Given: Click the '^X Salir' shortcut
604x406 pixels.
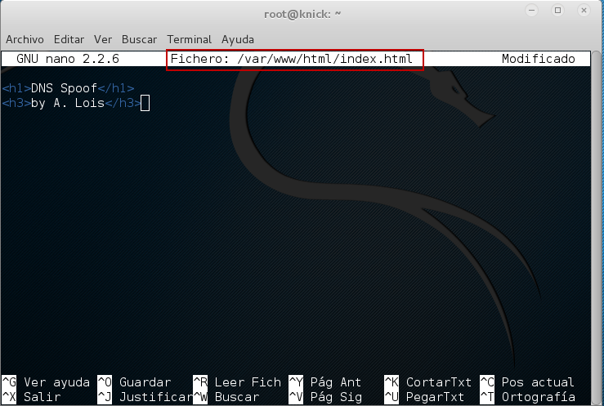Looking at the screenshot, I should pyautogui.click(x=31, y=397).
